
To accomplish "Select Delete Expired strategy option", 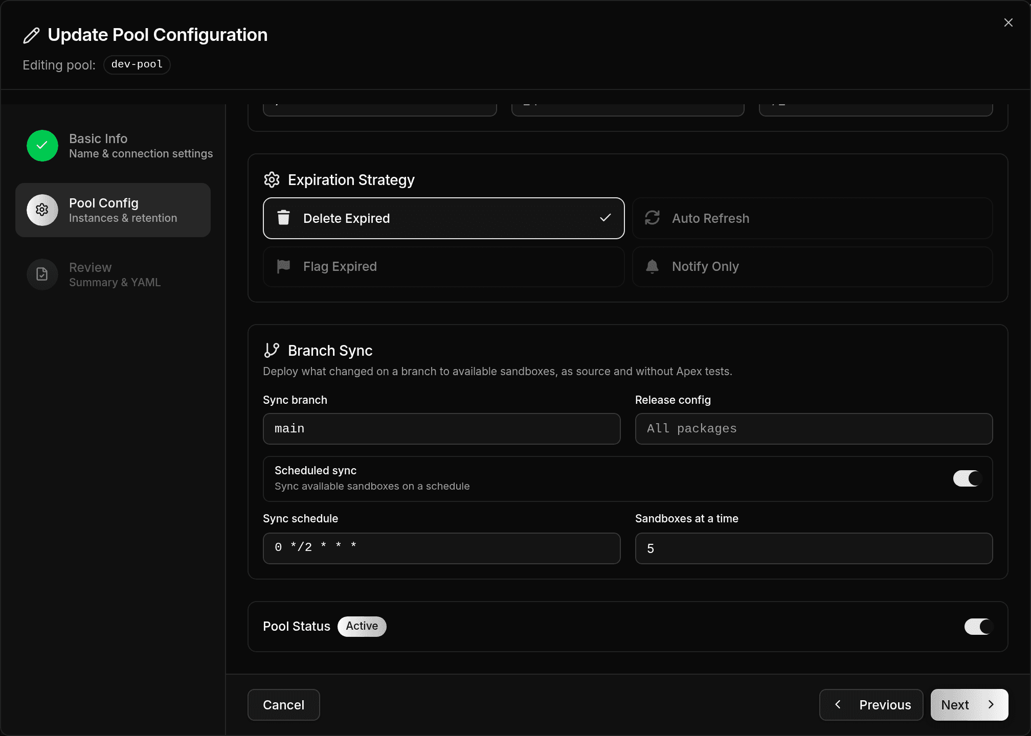I will 443,218.
